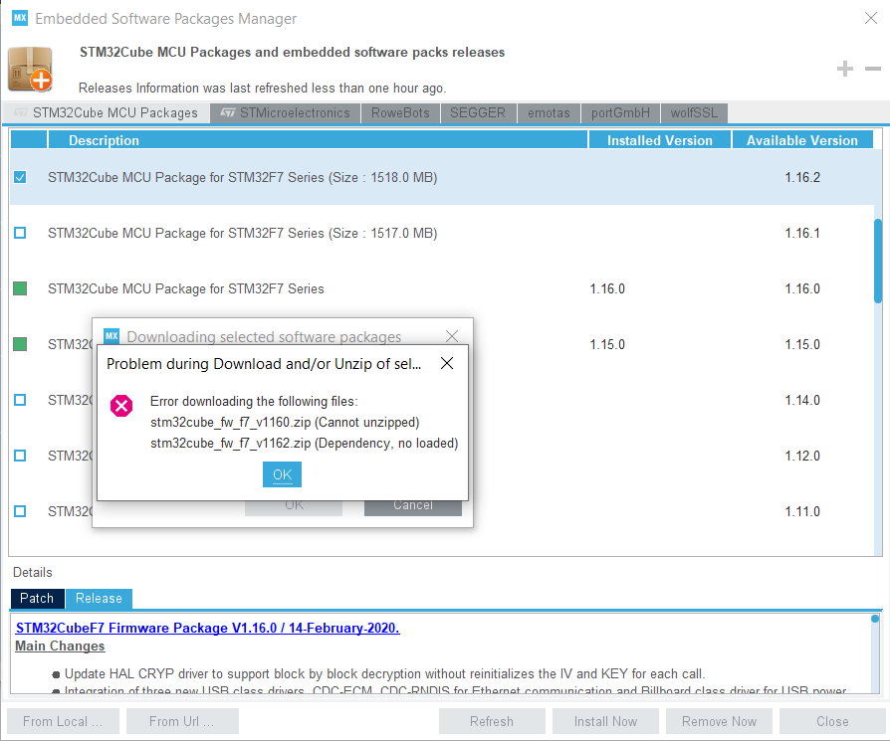This screenshot has width=890, height=741.
Task: Close the Downloading selected software packages dialog
Action: (452, 336)
